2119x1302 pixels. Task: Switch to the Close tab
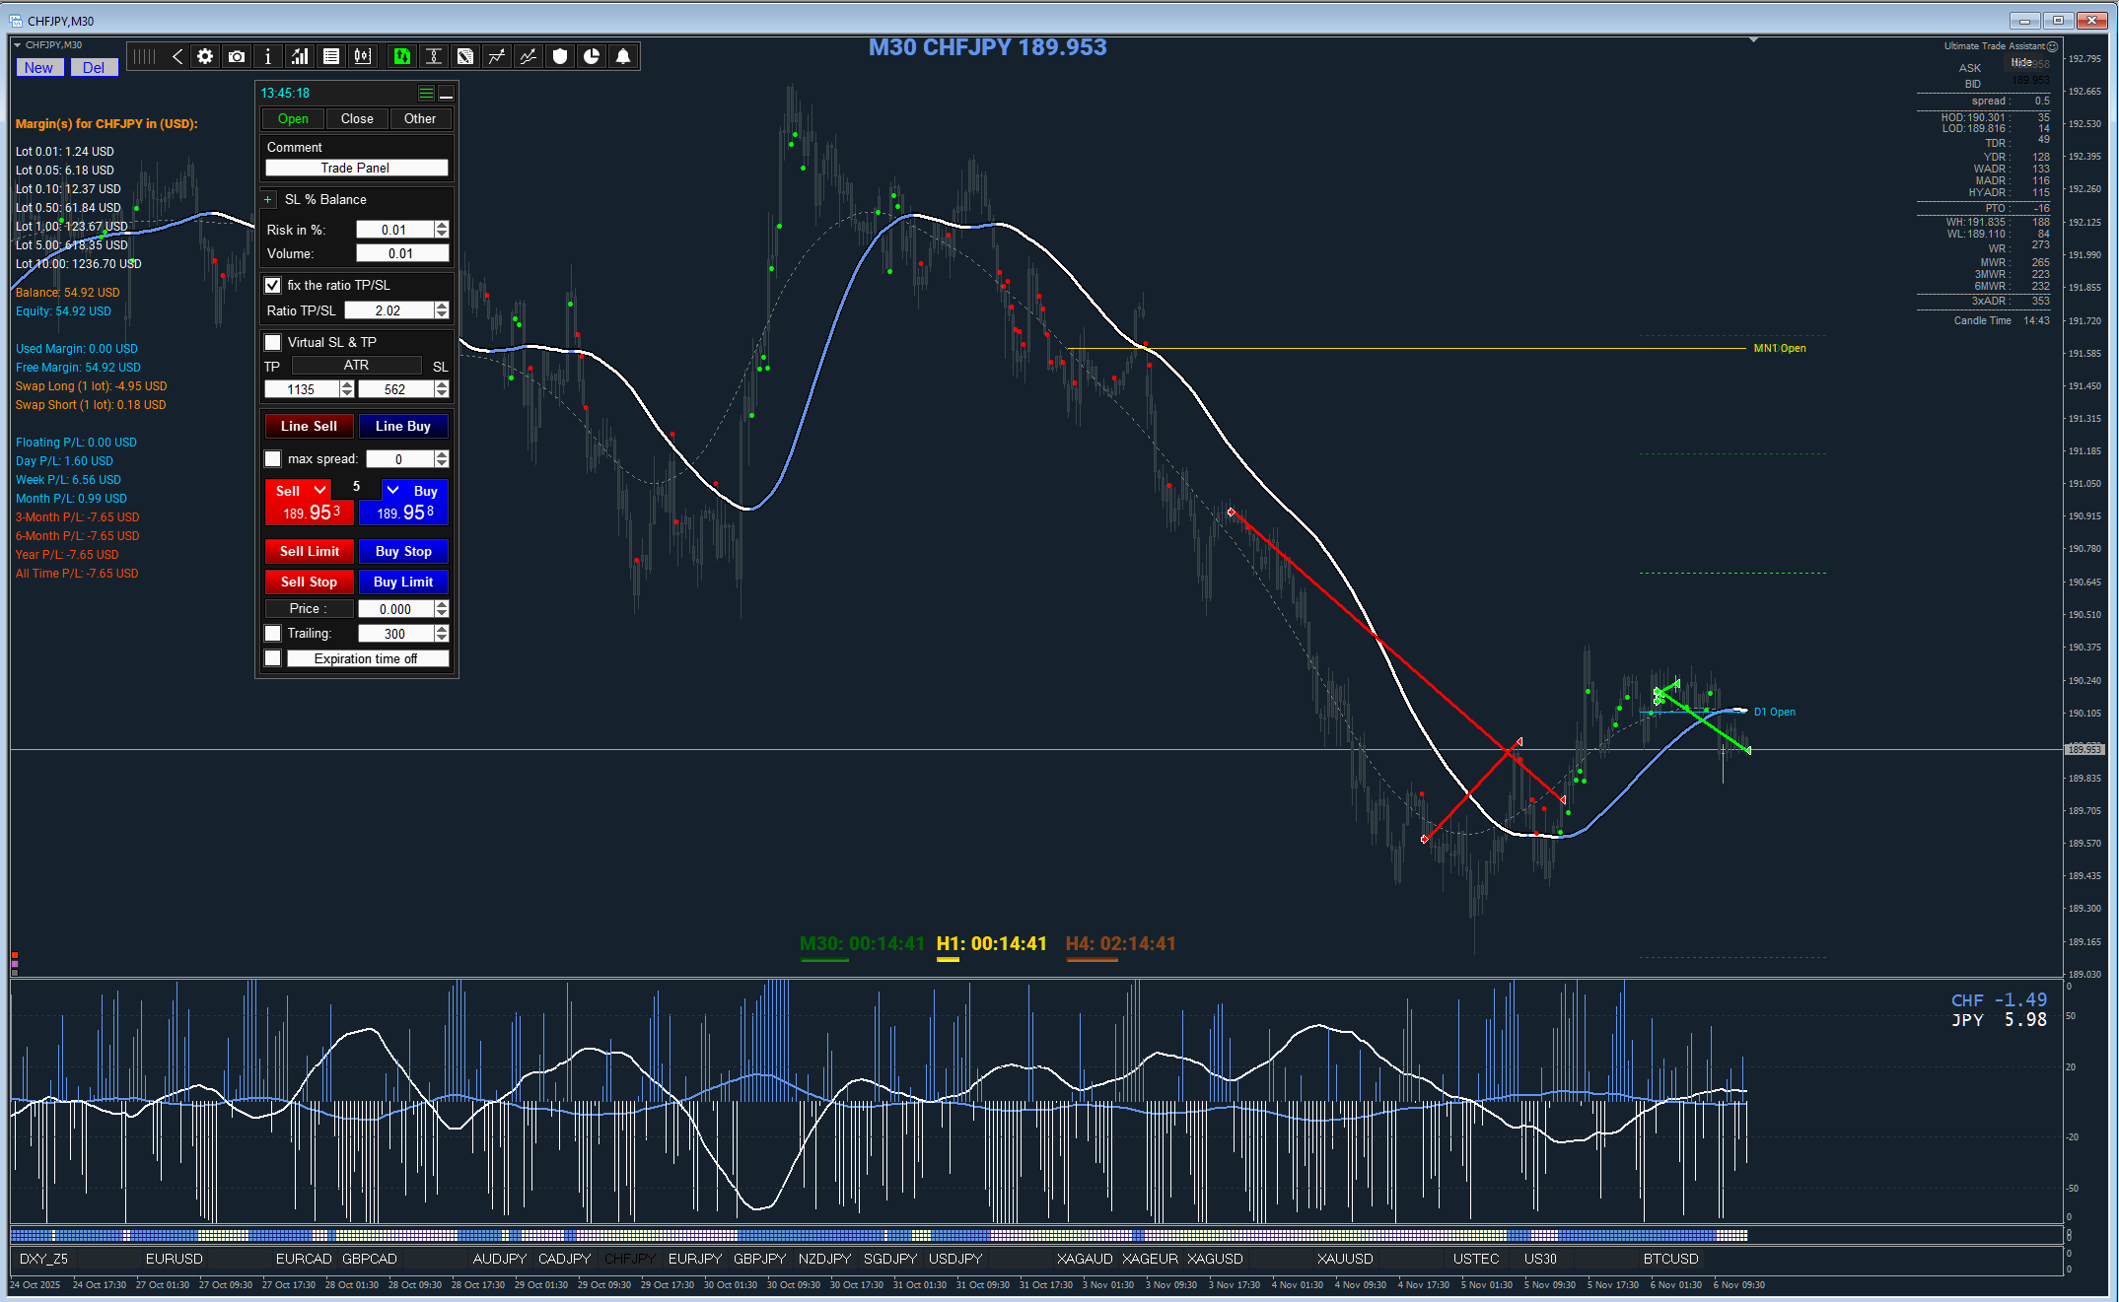357,118
